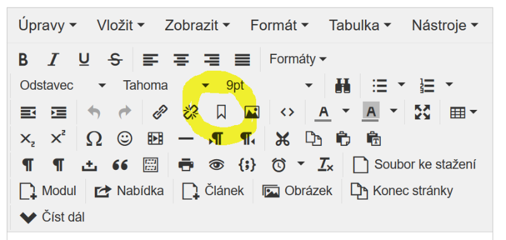Apply background color with highlighted A

[x=371, y=112]
